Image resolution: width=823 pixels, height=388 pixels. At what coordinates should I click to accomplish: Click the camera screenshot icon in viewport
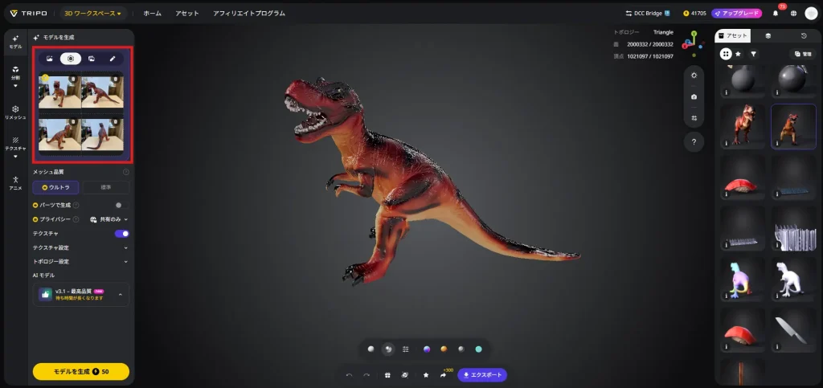coord(694,96)
